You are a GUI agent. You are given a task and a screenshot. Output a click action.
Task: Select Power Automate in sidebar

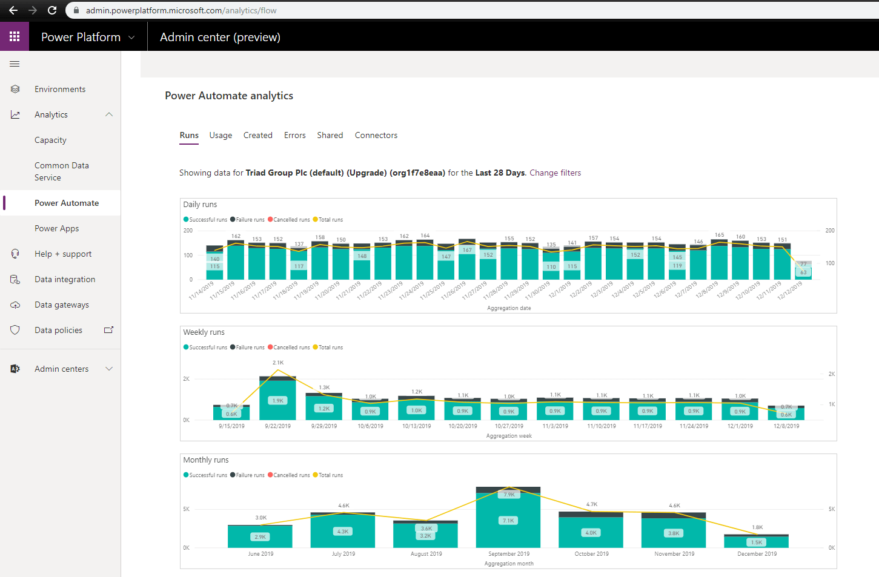[x=67, y=203]
